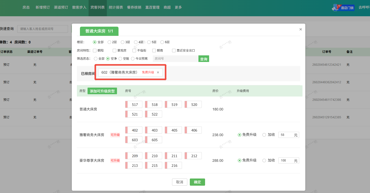Check the 朝阳 room feature checkbox

[95, 51]
